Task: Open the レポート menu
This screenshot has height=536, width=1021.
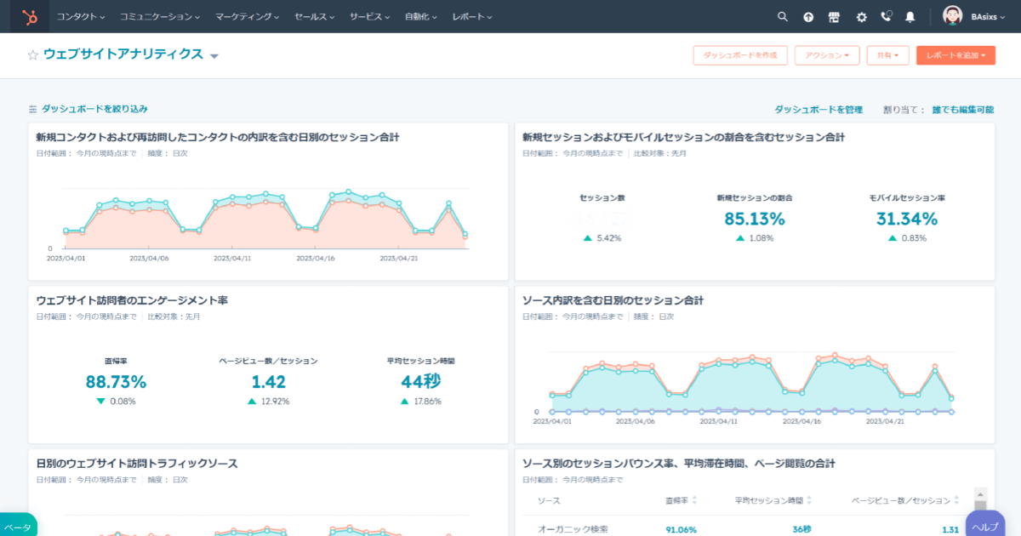Action: [472, 16]
